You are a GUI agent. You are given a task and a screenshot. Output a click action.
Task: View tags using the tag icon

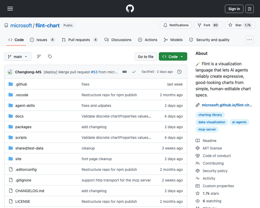click(x=50, y=57)
